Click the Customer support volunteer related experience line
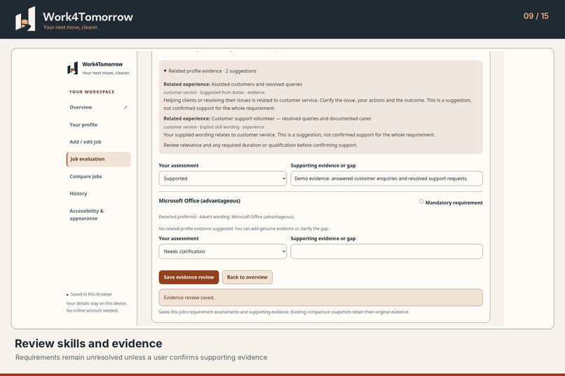 [267, 118]
